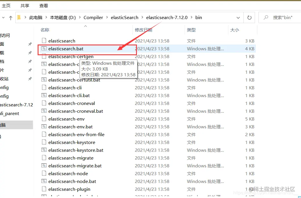
Task: Click the elasticsearch-certgen file icon
Action: 44,56
